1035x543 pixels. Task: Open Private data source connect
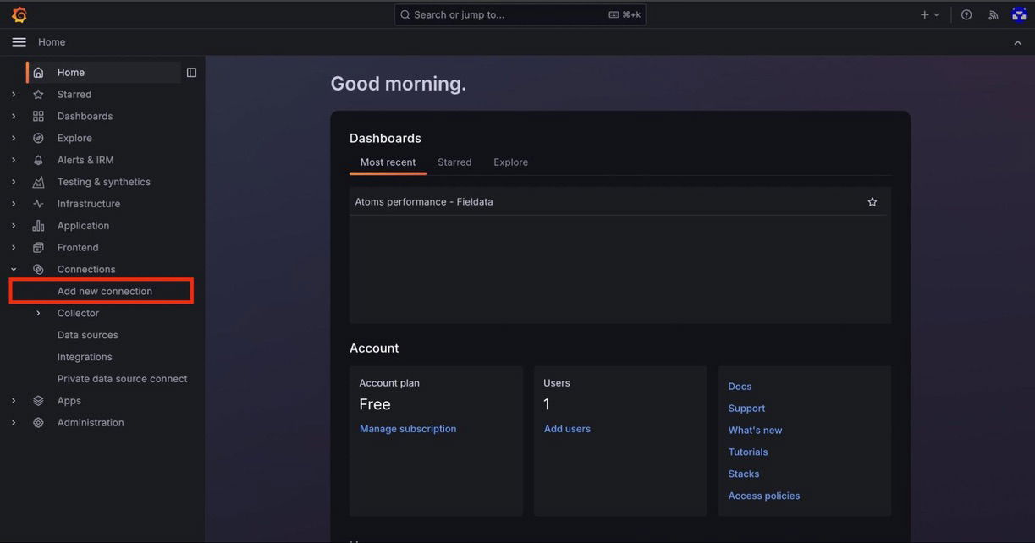[122, 380]
